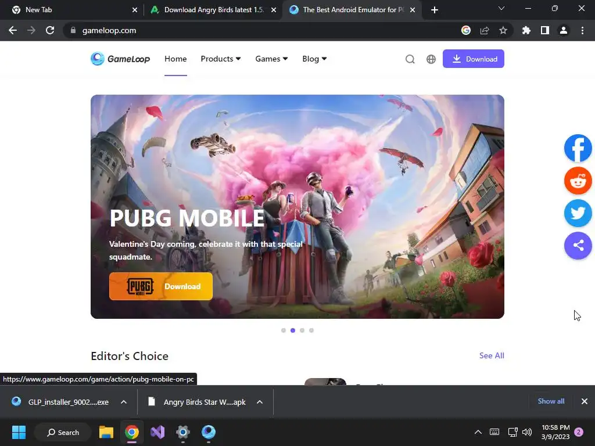Open Chrome three-dot menu
The width and height of the screenshot is (595, 446).
pyautogui.click(x=582, y=30)
